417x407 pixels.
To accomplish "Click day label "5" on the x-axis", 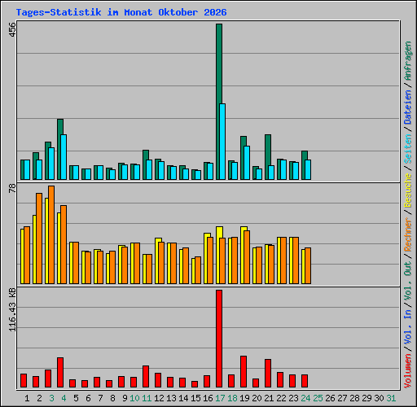I will [76, 398].
